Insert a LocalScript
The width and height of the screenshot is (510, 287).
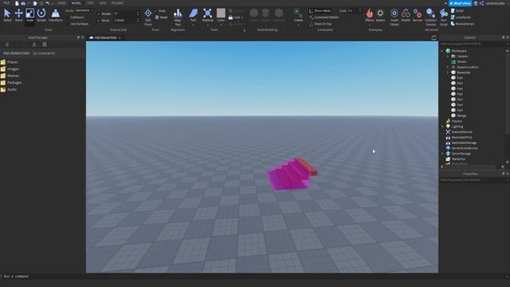coord(461,18)
